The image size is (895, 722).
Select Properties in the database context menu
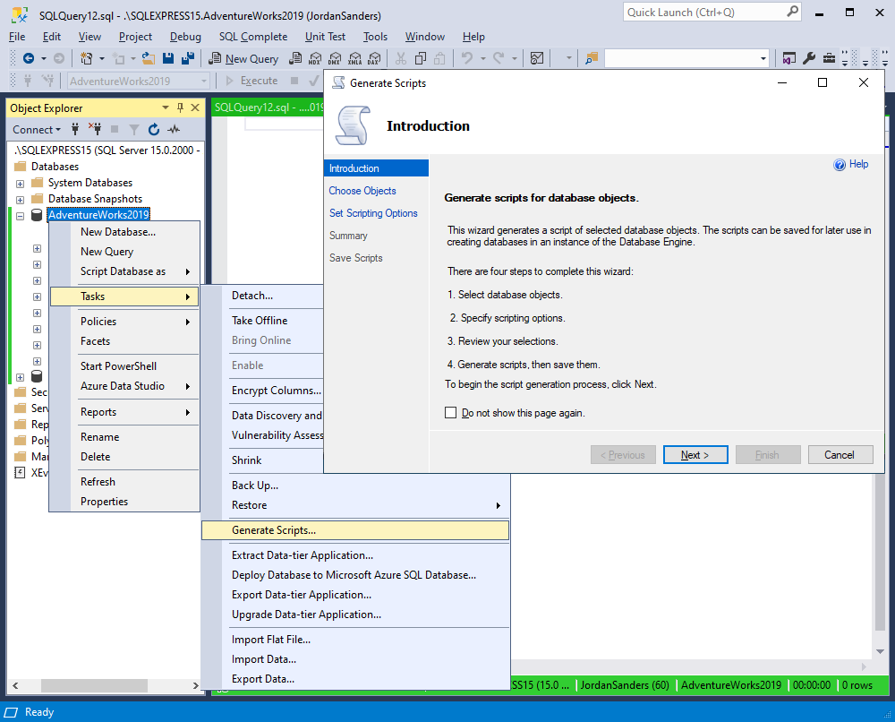(x=124, y=502)
